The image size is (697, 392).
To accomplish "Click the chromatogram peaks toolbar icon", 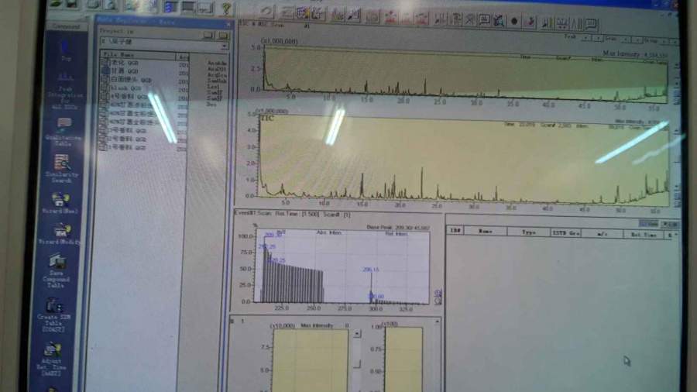I will [338, 14].
